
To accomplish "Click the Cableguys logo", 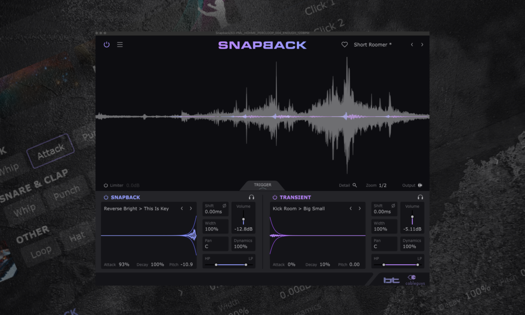I will pos(415,280).
